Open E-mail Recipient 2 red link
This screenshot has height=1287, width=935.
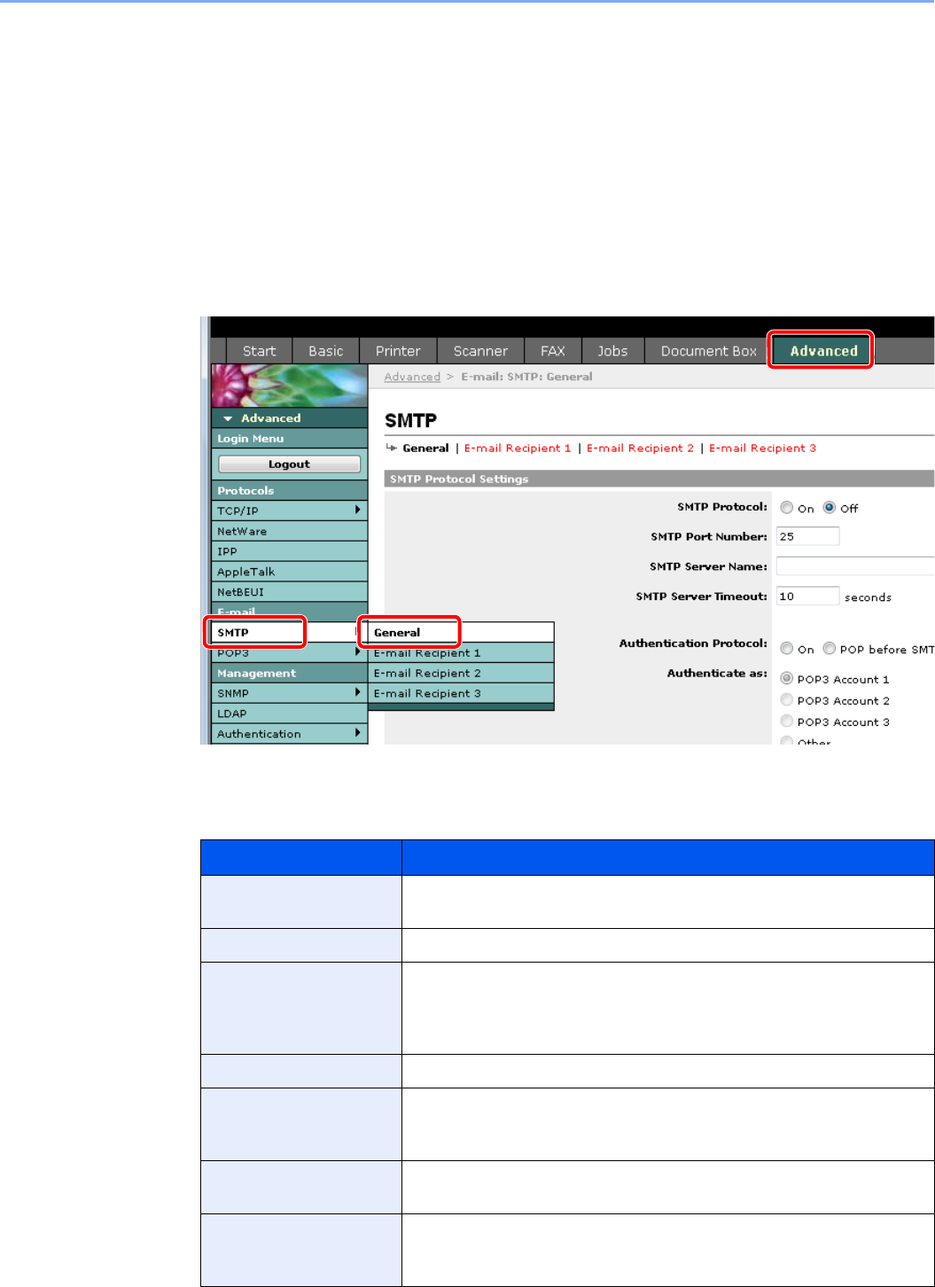(x=641, y=448)
